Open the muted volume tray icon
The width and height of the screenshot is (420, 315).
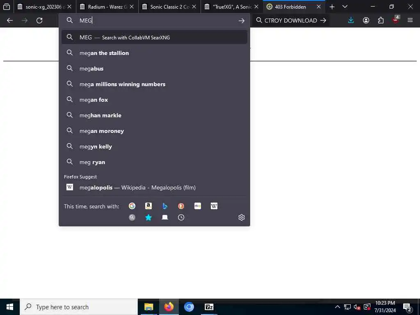[357, 307]
